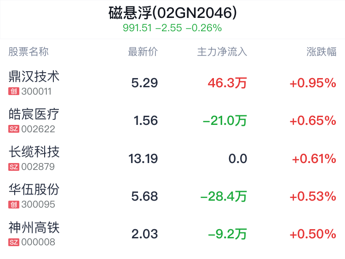Click the 股票名称 column header
Image resolution: width=345 pixels, height=259 pixels.
coord(29,52)
